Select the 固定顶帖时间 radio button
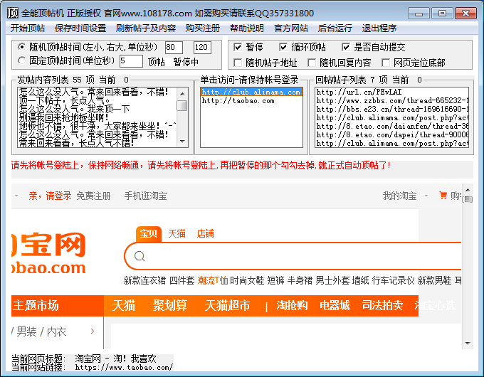This screenshot has width=484, height=377. (21, 60)
